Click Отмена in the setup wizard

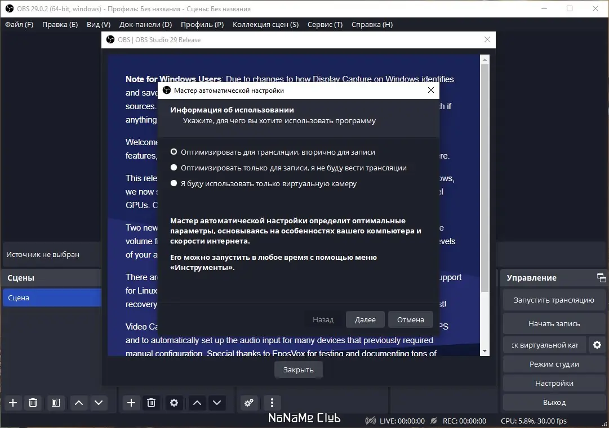[411, 320]
